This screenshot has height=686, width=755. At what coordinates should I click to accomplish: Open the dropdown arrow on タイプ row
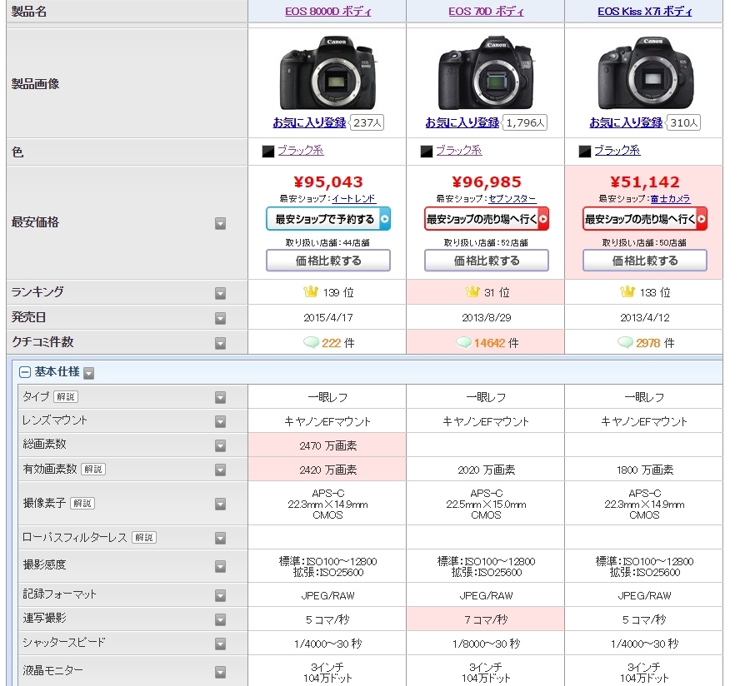click(221, 397)
